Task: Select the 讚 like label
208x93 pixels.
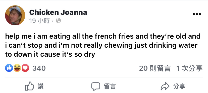Action: coord(41,86)
